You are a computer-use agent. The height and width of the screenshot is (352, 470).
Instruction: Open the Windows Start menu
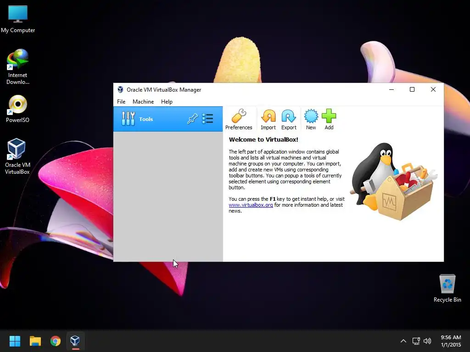pos(15,341)
